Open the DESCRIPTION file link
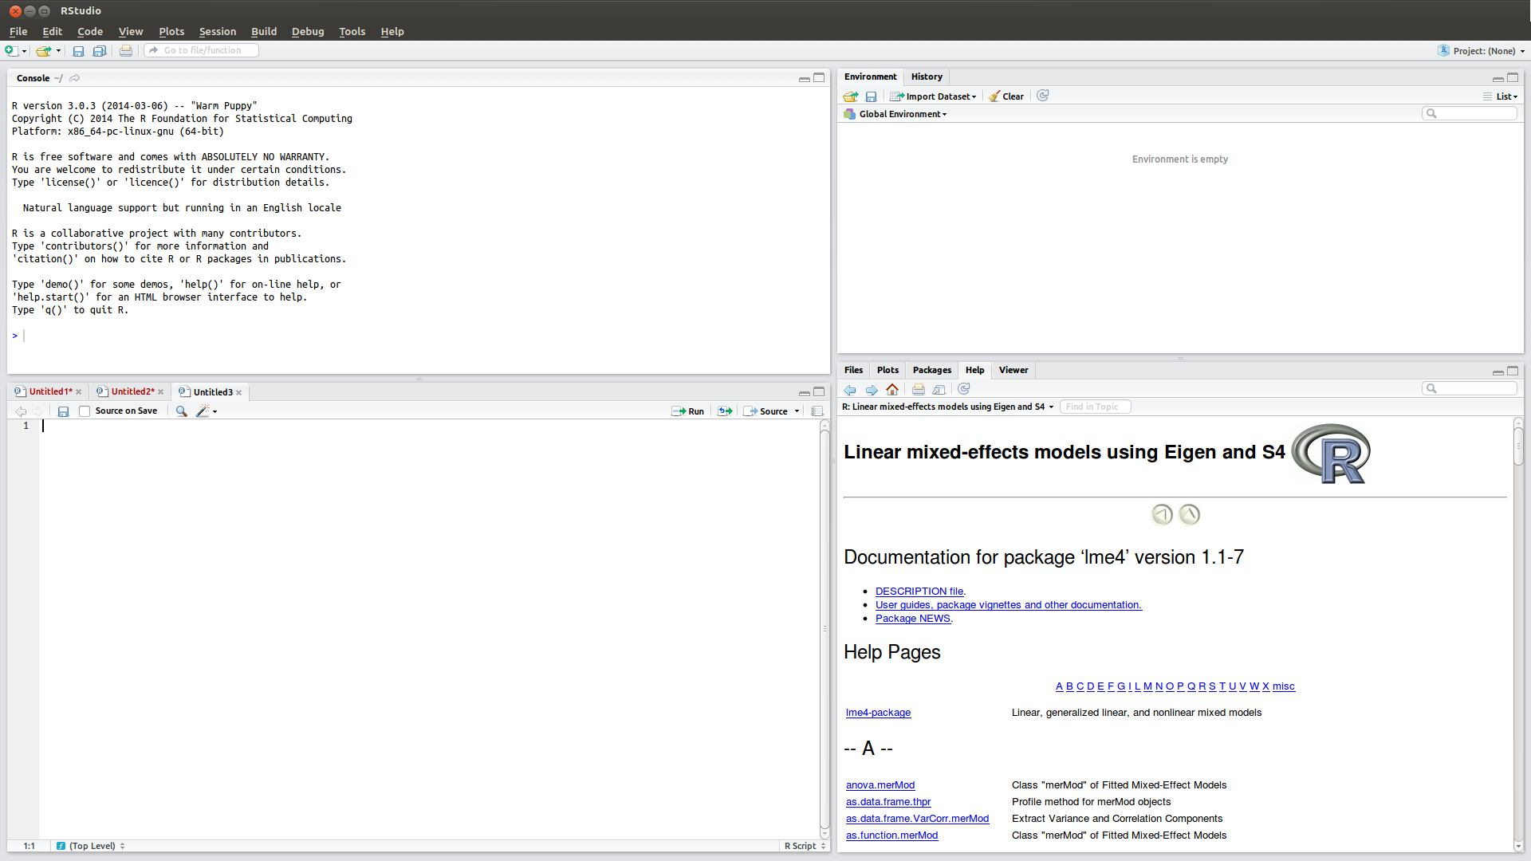This screenshot has height=861, width=1531. (x=919, y=592)
